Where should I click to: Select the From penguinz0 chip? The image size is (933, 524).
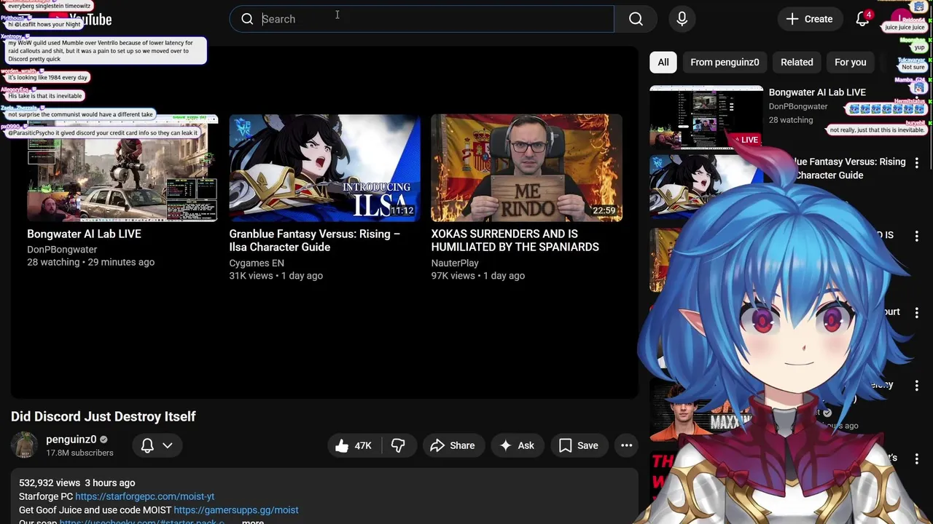pos(725,62)
